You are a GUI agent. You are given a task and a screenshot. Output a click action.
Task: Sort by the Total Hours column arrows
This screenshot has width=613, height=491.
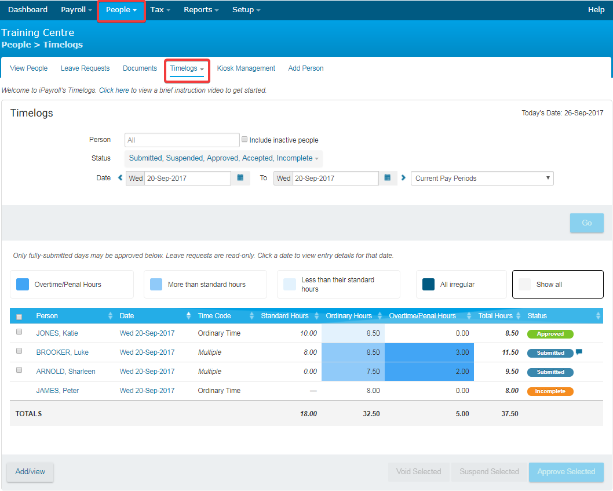pyautogui.click(x=519, y=316)
